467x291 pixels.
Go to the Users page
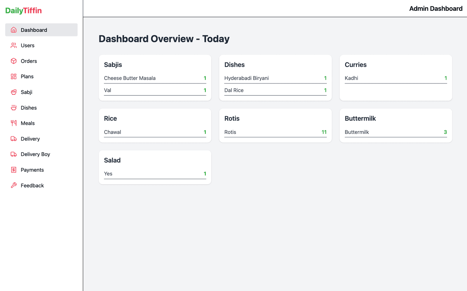(x=41, y=45)
